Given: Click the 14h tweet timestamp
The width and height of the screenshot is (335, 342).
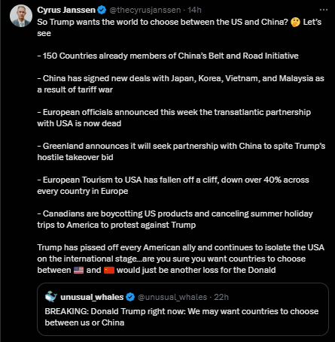Looking at the screenshot, I should click(x=194, y=10).
